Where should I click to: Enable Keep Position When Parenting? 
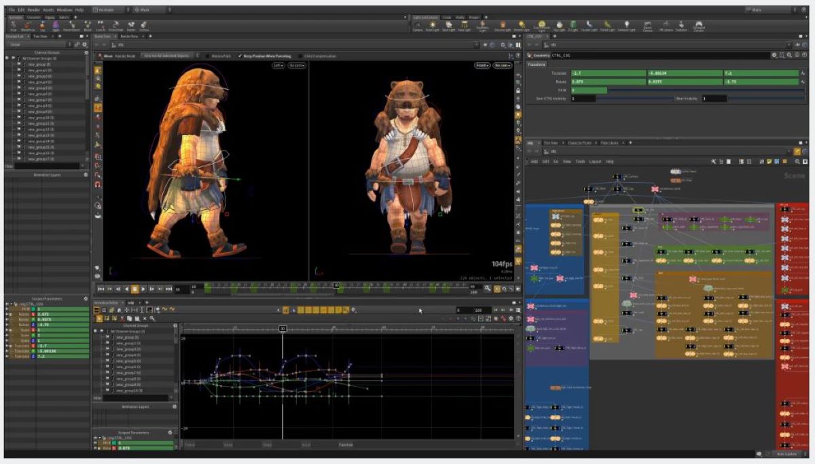(x=265, y=56)
